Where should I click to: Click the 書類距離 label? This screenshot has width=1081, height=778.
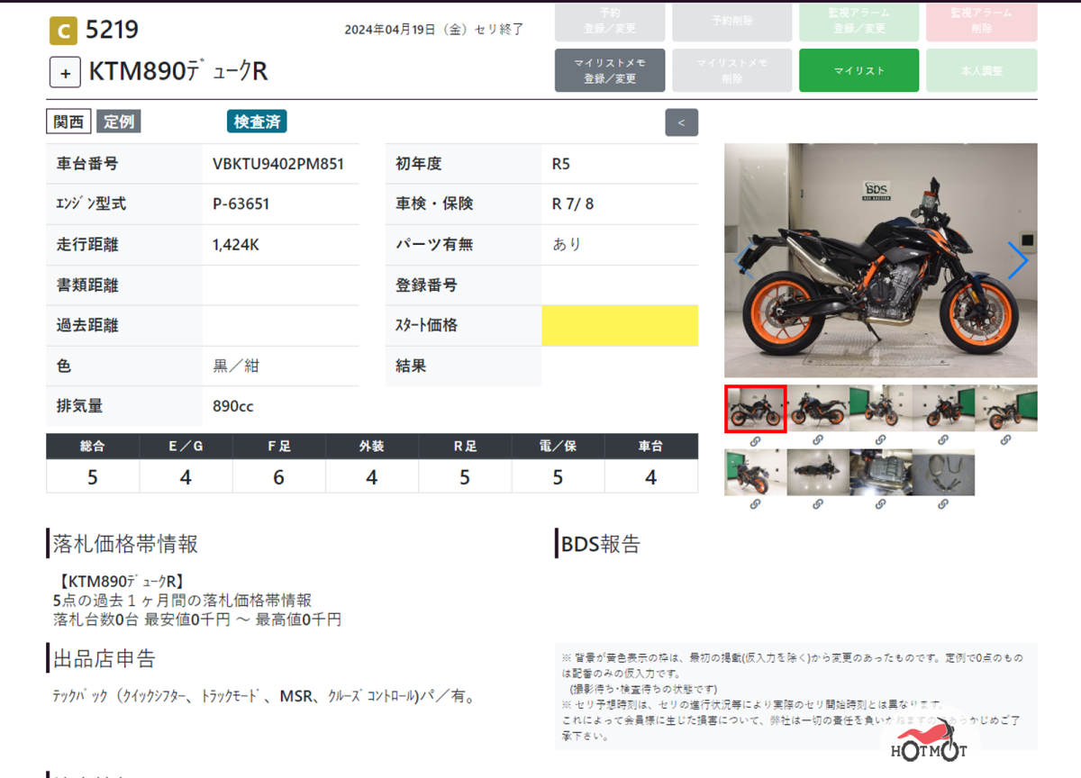coord(87,285)
